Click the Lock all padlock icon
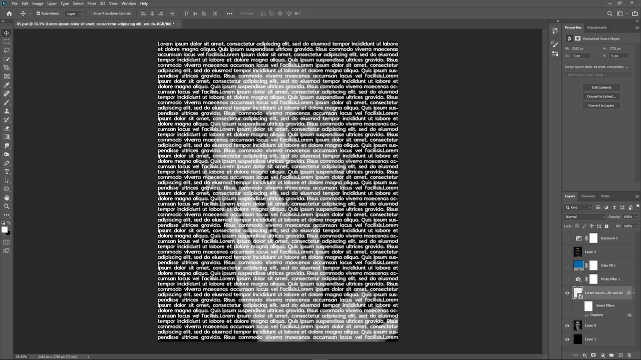The height and width of the screenshot is (360, 641). pos(606,226)
